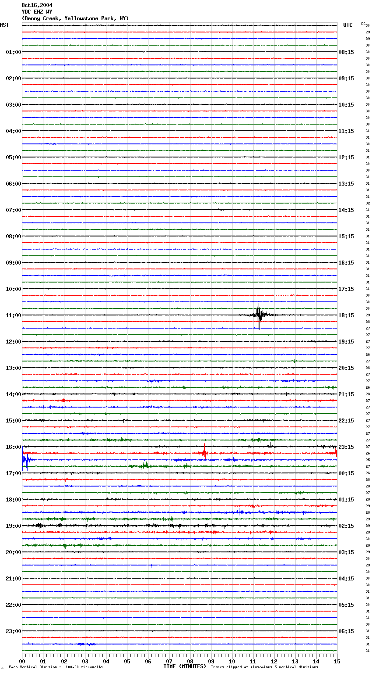This screenshot has width=372, height=673.
Task: Select the 23:00 MST row label
Action: click(13, 631)
